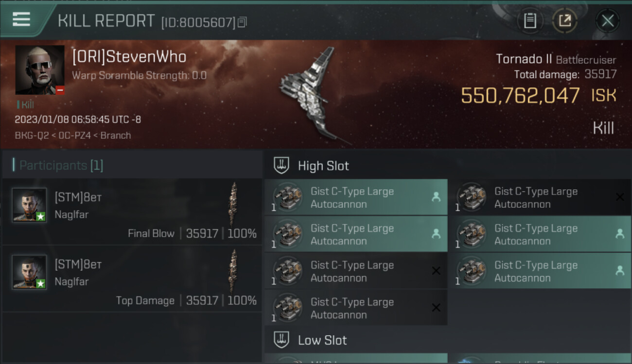Toggle the Participants [1] panel header
The image size is (632, 364).
(x=131, y=165)
